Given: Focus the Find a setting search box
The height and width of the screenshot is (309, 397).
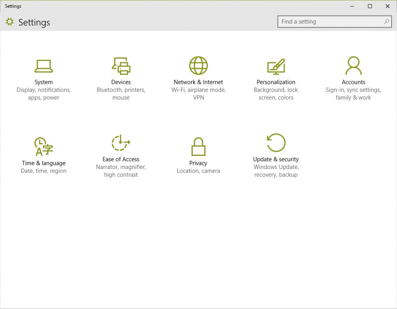Looking at the screenshot, I should coord(335,22).
